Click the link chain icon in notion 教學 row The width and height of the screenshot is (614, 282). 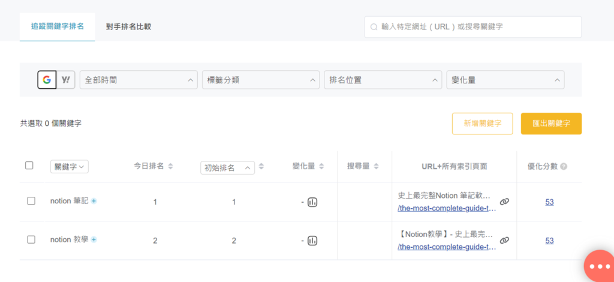(x=504, y=240)
